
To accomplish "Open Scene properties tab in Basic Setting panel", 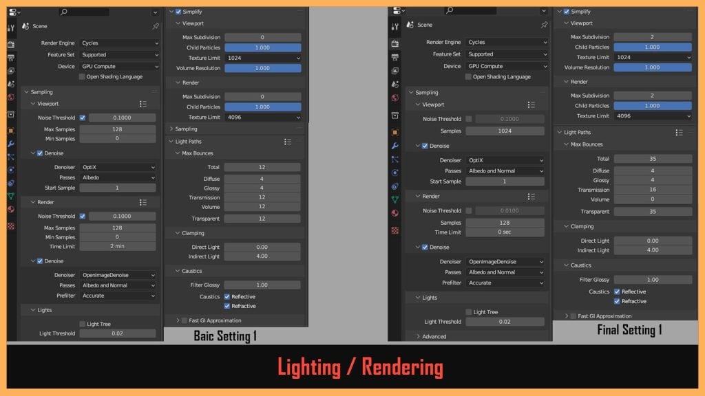I will (x=11, y=84).
